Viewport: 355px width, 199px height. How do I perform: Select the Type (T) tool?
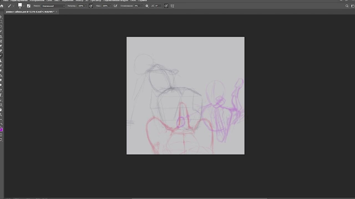tap(1, 95)
